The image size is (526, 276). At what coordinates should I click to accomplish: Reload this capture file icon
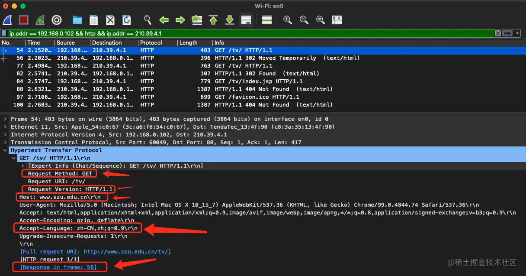point(127,20)
